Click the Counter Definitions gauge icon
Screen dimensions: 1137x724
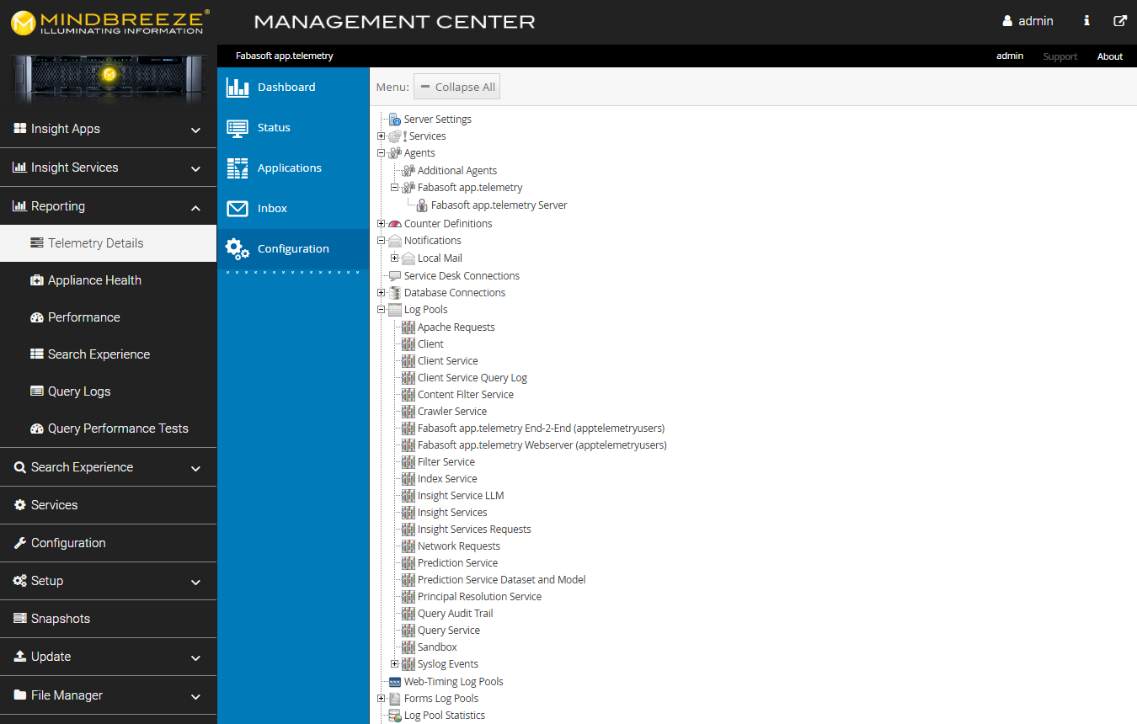394,224
